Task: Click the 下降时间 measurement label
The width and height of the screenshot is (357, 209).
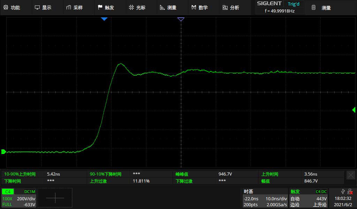Action: [x=13, y=181]
